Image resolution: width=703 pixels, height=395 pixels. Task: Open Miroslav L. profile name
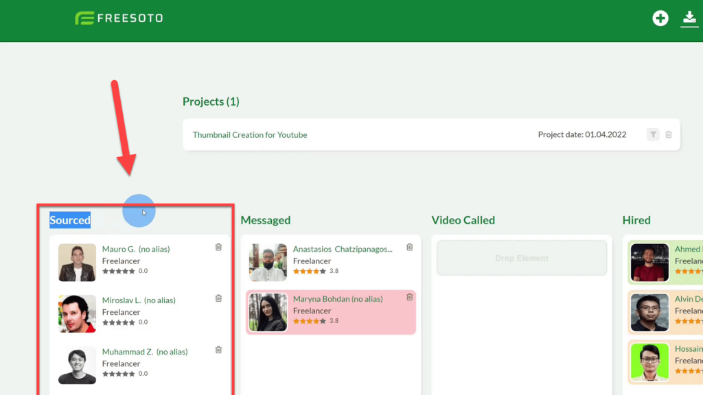point(139,300)
